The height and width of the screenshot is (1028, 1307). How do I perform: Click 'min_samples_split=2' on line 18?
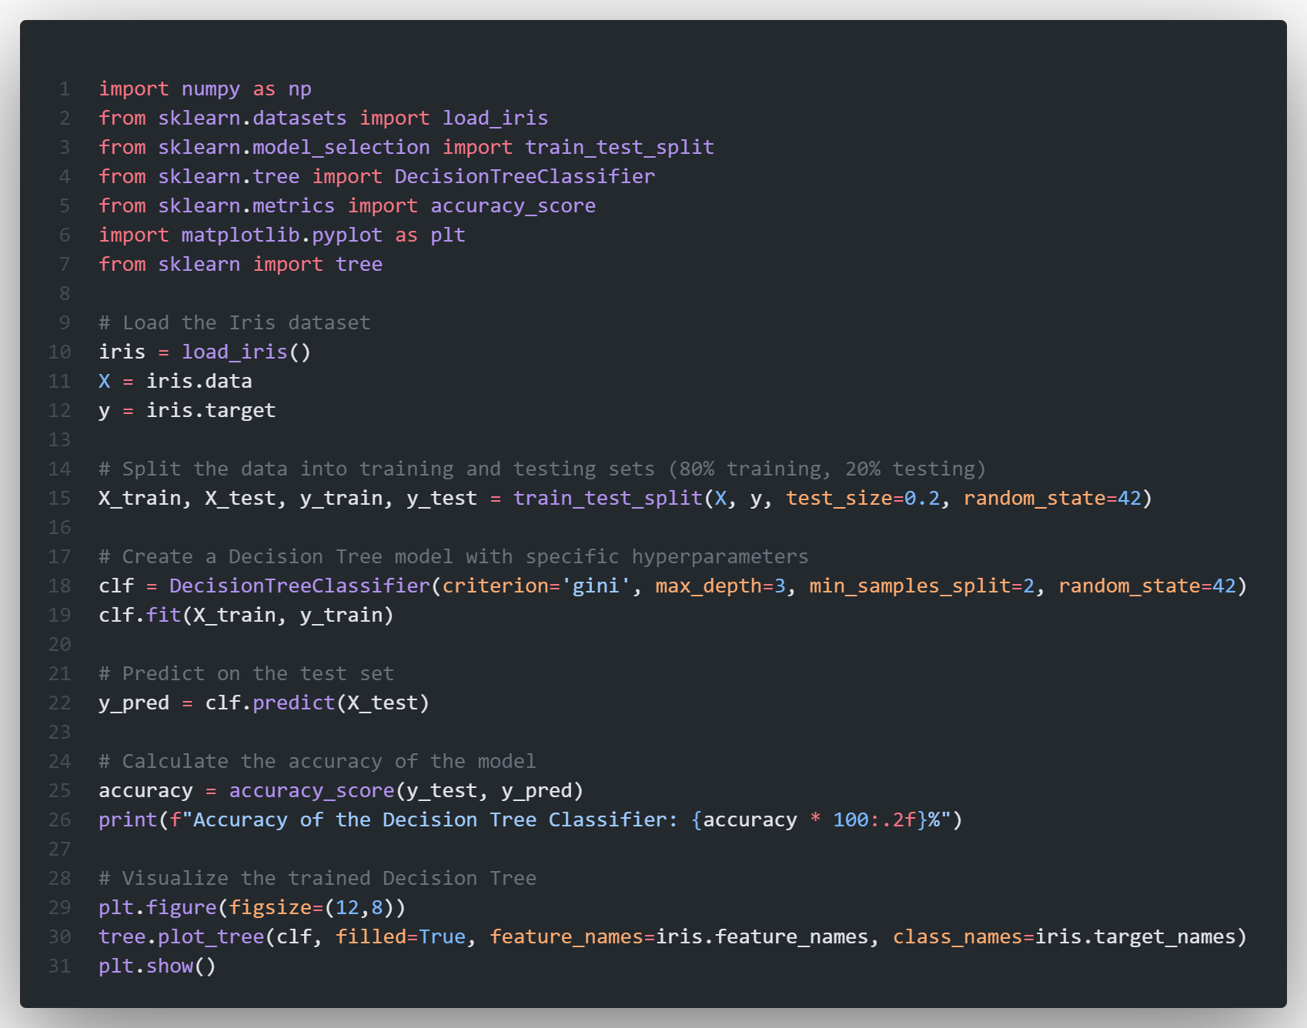pyautogui.click(x=922, y=586)
